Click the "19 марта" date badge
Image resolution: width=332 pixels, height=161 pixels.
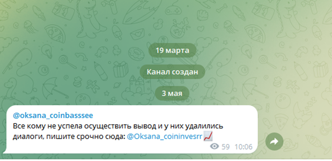[x=172, y=51]
